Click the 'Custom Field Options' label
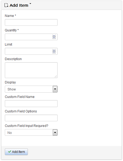The height and width of the screenshot is (161, 123). [x=21, y=111]
